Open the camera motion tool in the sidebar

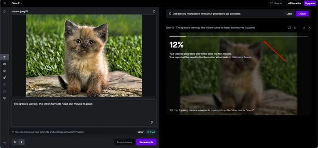(4, 71)
